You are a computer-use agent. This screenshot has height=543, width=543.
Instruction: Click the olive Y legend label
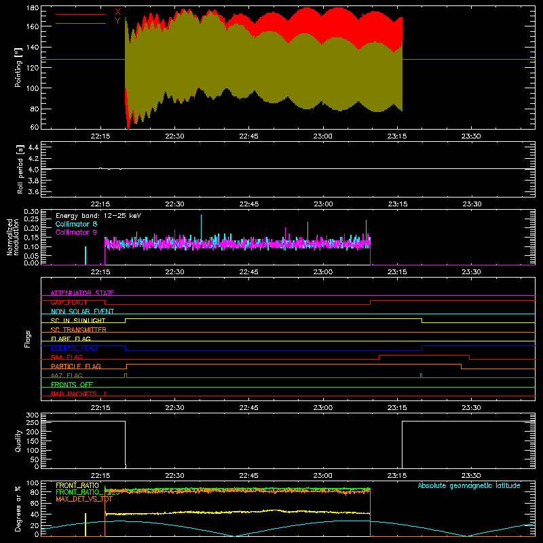click(x=117, y=21)
